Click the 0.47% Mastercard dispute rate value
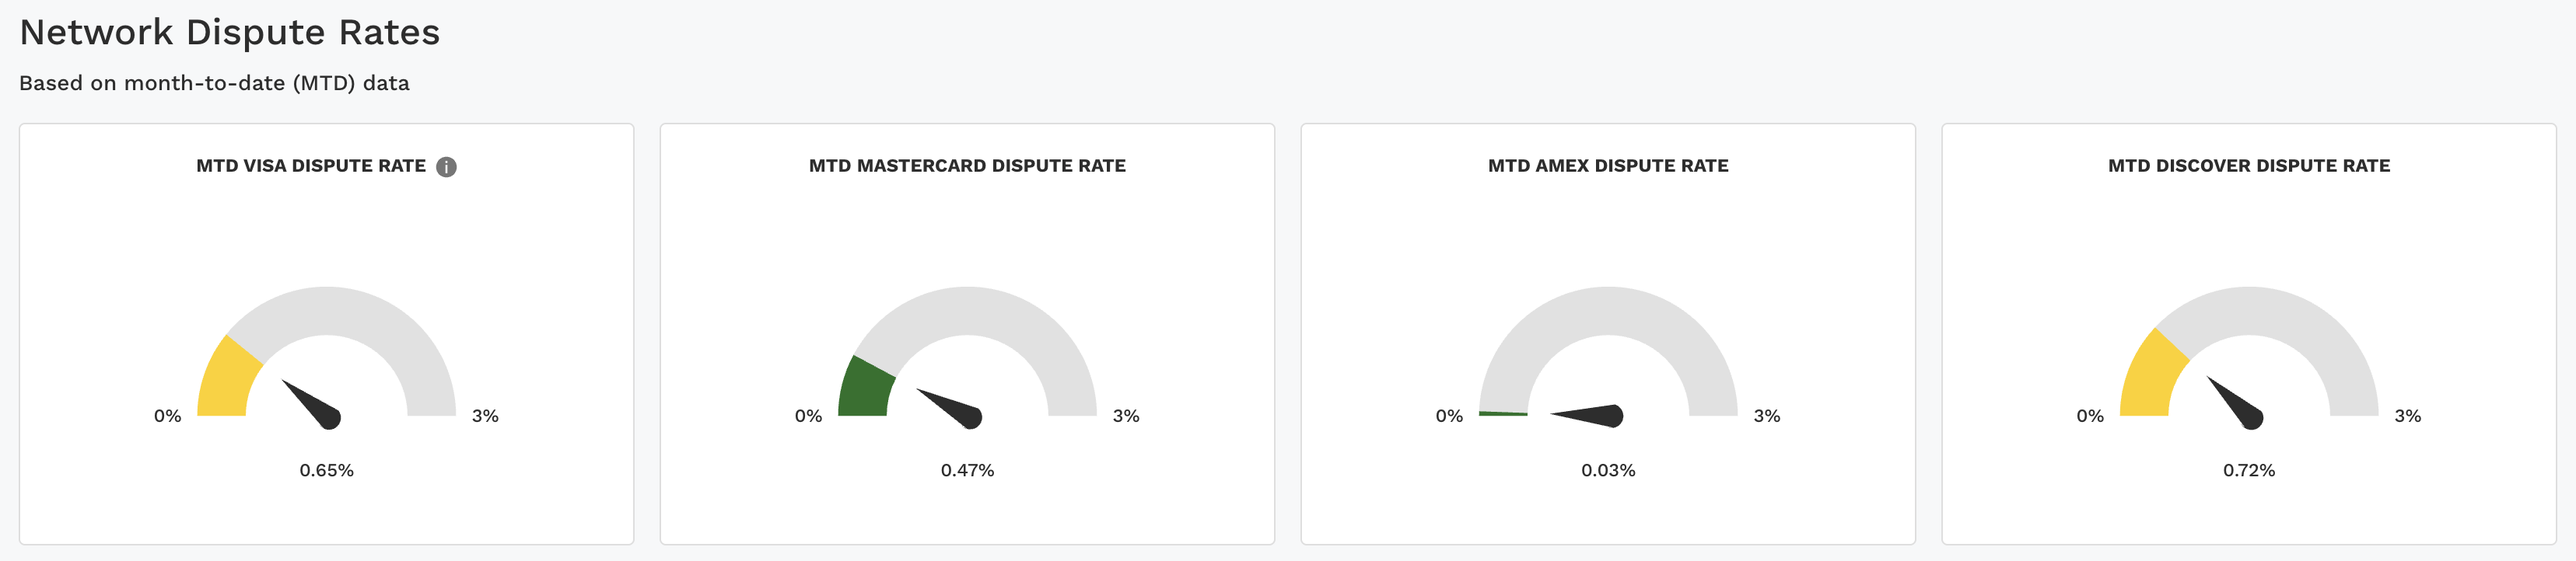Screen dimensions: 2576x561 [967, 470]
